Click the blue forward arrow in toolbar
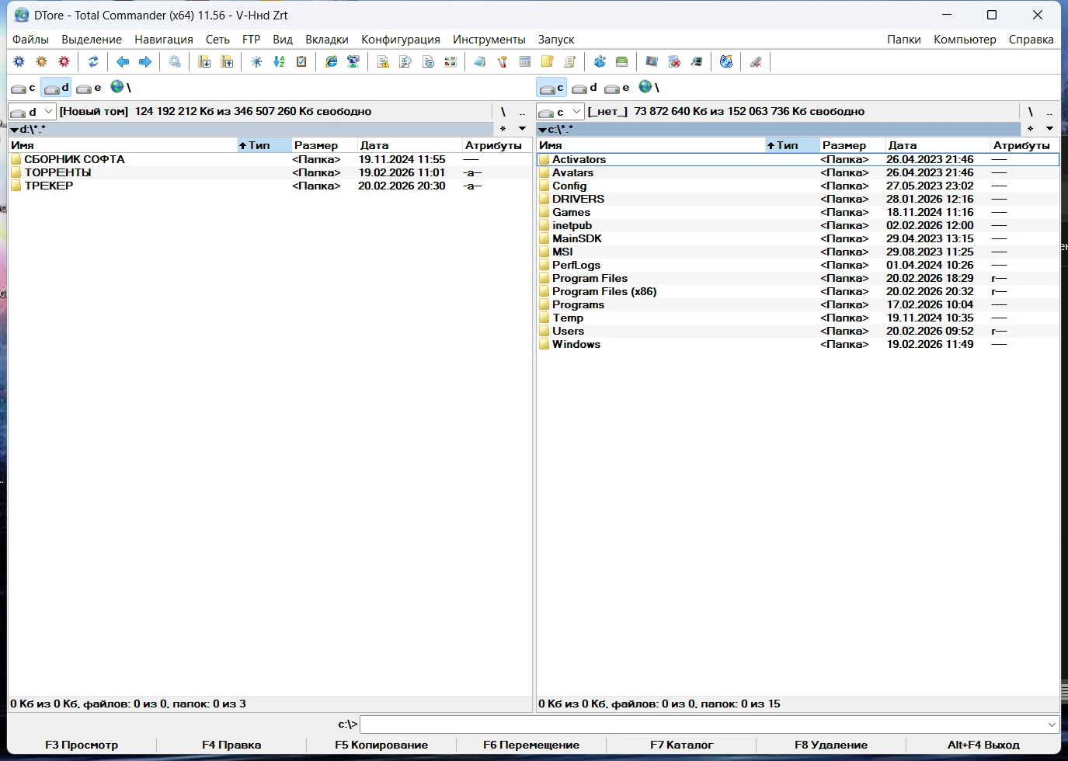 (x=145, y=62)
